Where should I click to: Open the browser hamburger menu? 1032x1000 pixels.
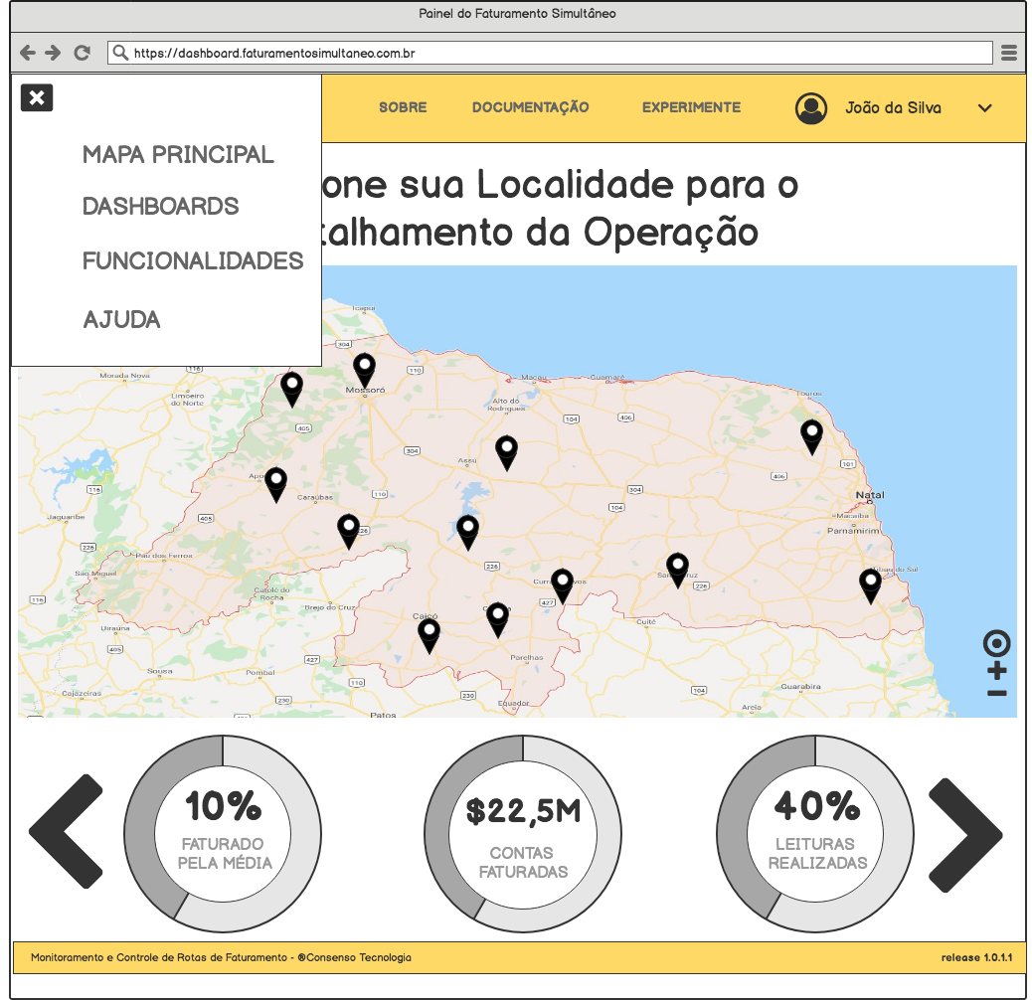[1008, 52]
